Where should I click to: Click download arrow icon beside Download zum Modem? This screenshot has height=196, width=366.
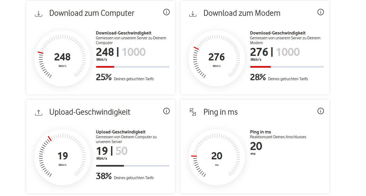(193, 14)
